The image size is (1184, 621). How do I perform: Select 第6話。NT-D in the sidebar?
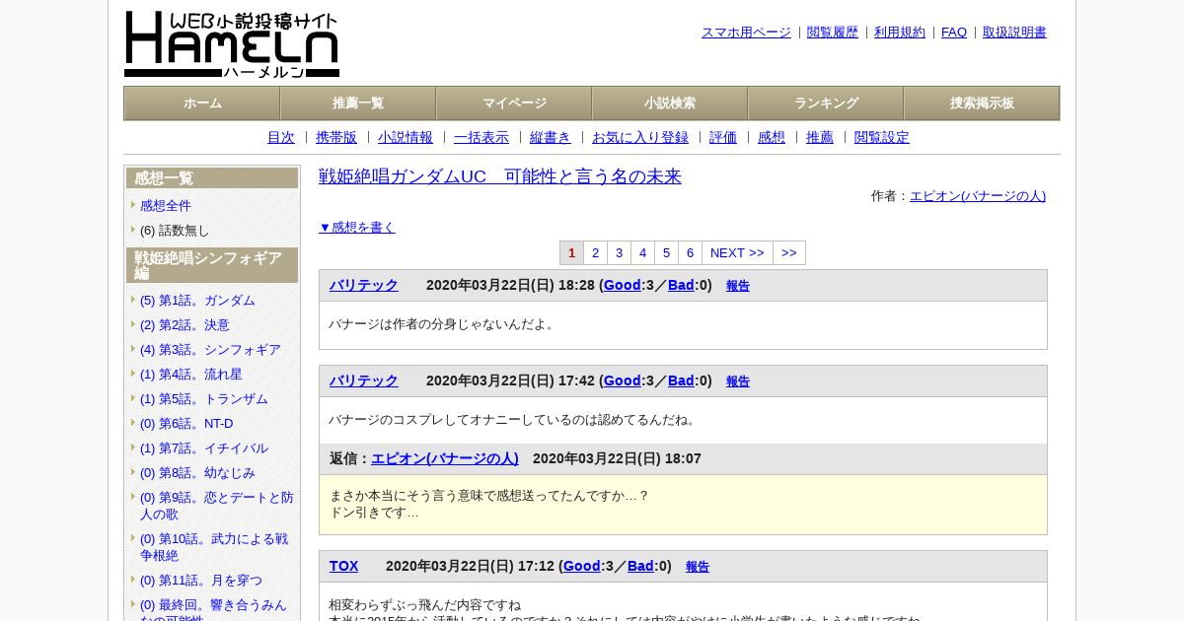click(x=186, y=424)
